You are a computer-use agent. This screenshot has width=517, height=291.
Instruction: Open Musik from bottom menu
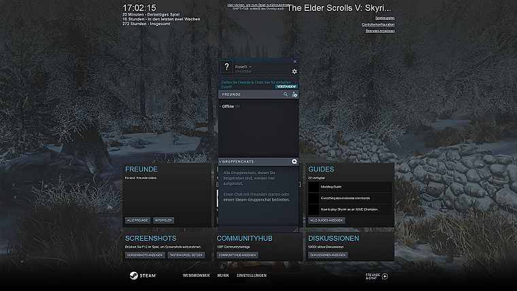(223, 276)
